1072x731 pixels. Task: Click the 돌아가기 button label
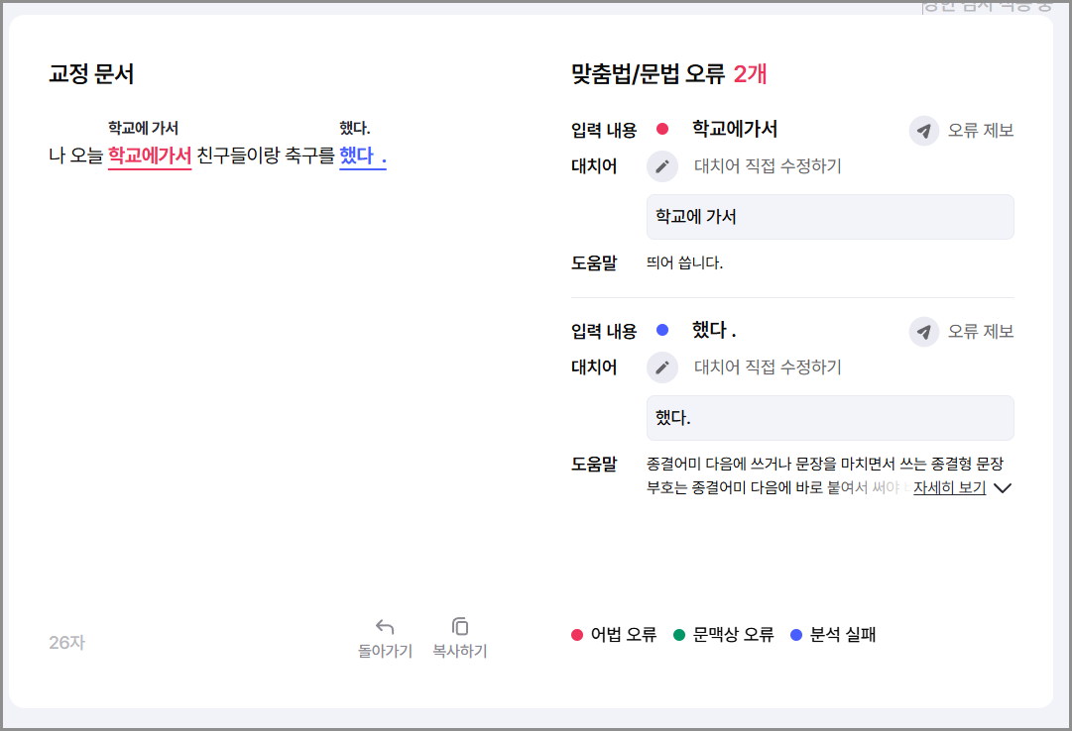coord(385,652)
